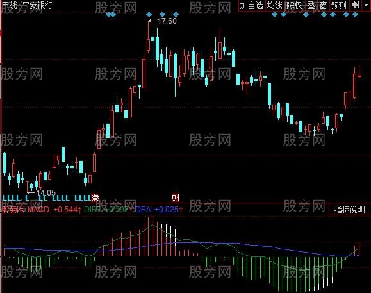Viewport: 371px width, 293px height.
Task: Open the 窗 multi-window icon
Action: point(323,5)
